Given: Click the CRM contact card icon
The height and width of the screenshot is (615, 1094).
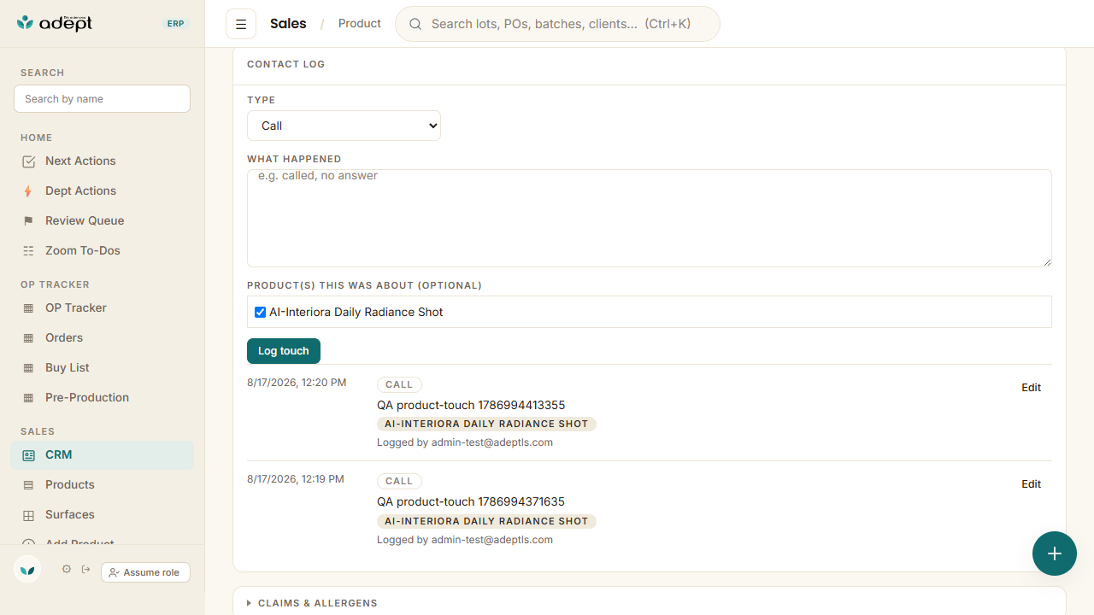Looking at the screenshot, I should coord(28,455).
